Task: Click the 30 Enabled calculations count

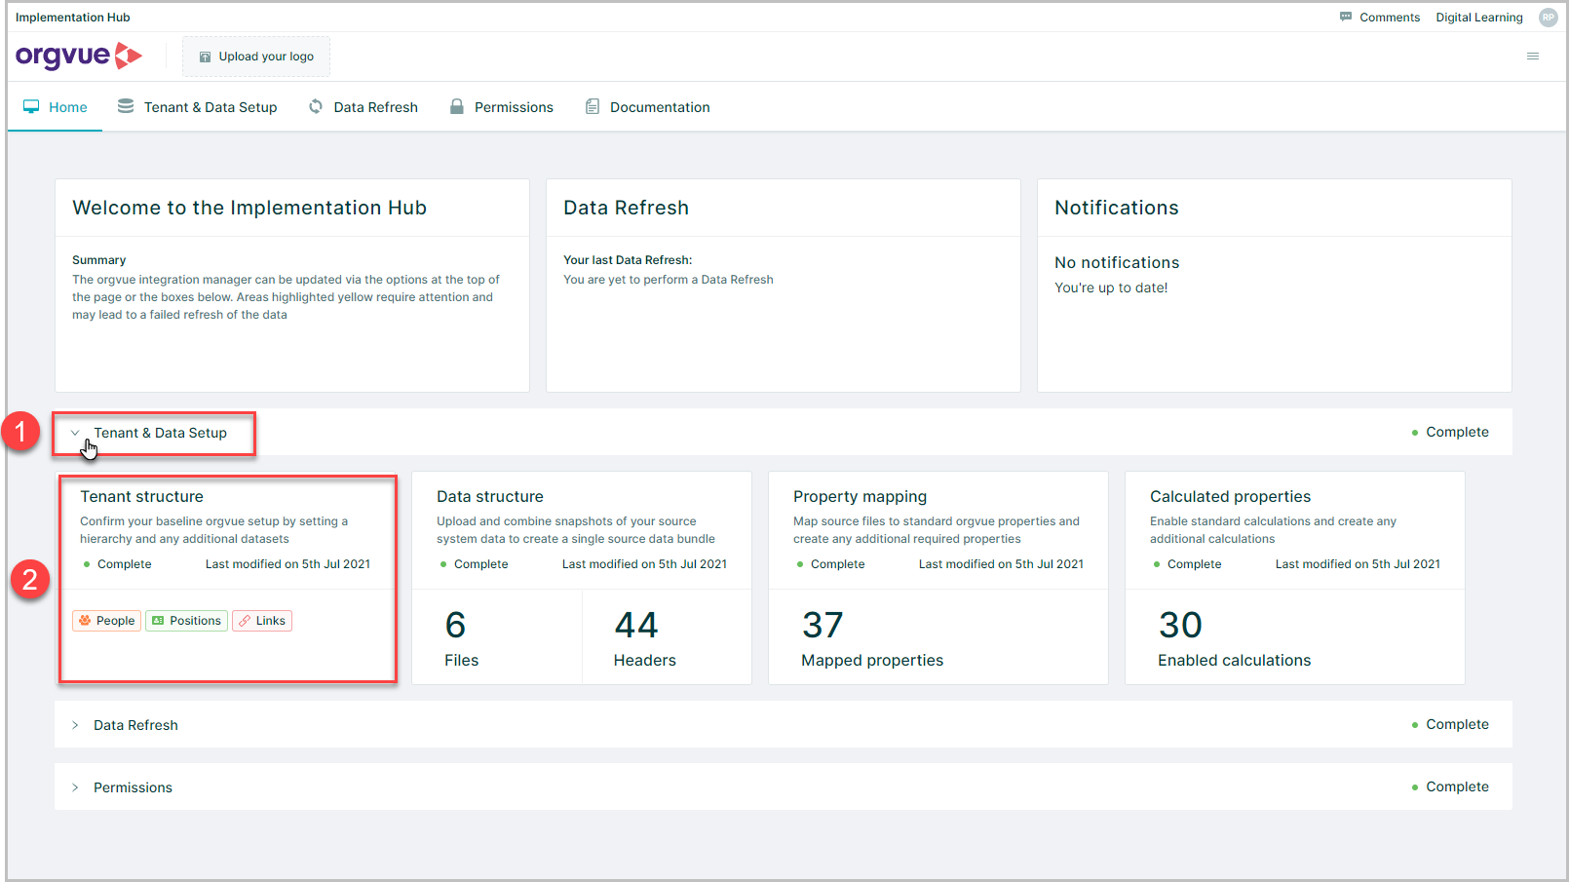Action: tap(1234, 638)
